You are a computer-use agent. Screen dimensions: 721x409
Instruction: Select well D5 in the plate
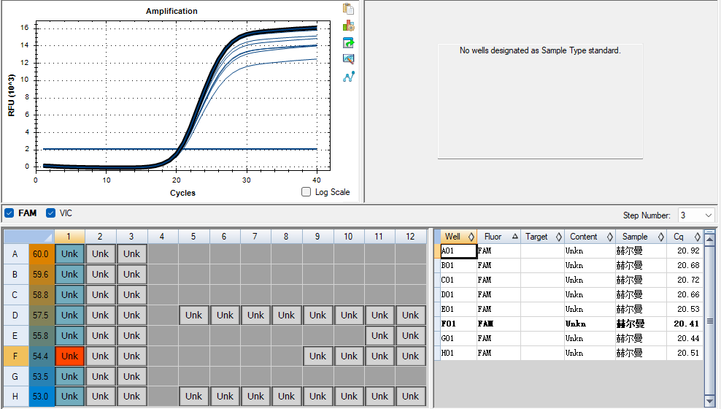[193, 315]
